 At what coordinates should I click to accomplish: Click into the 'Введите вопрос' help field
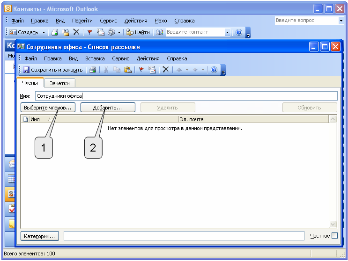(x=306, y=21)
